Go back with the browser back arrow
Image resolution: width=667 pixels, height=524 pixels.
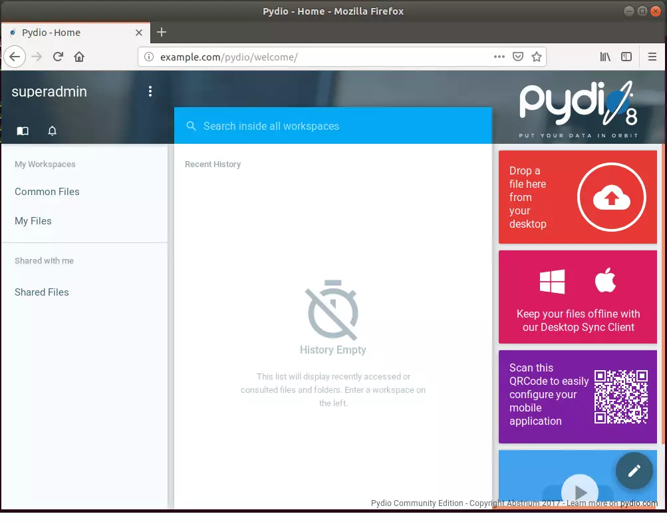(x=15, y=57)
